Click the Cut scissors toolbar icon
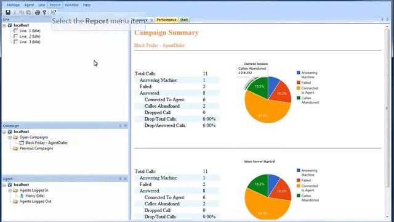Screen dimensions: 394x222 [15, 12]
